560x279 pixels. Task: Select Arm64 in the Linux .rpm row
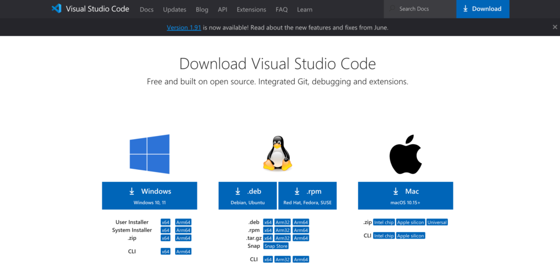(x=301, y=230)
